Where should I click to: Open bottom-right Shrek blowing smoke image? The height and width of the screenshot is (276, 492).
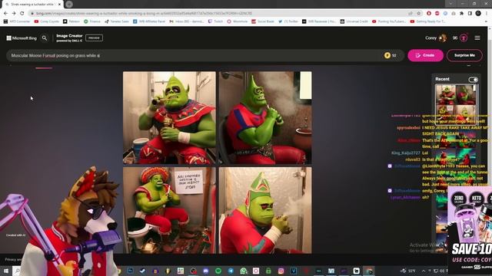coord(265,210)
